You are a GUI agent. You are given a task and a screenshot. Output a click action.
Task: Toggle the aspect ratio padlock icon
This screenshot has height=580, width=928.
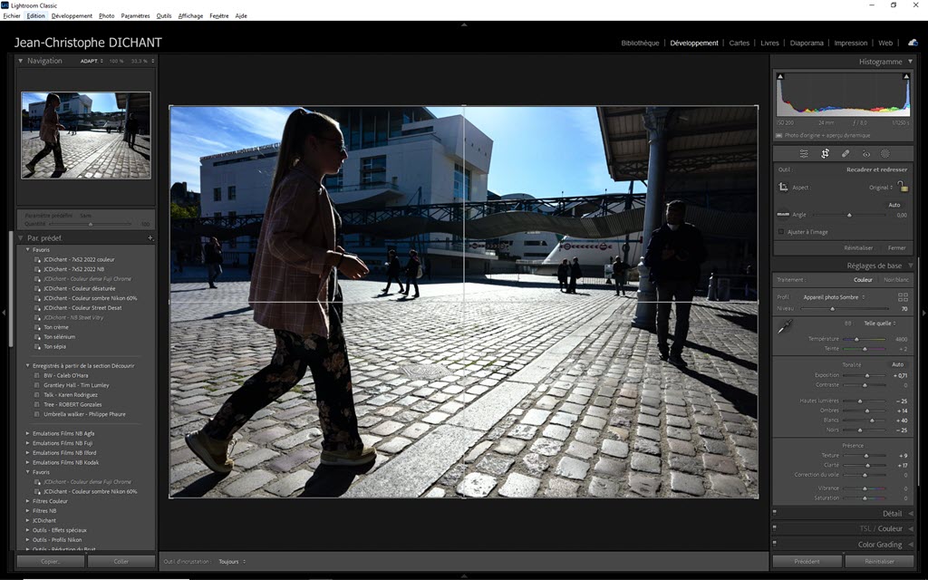(903, 187)
